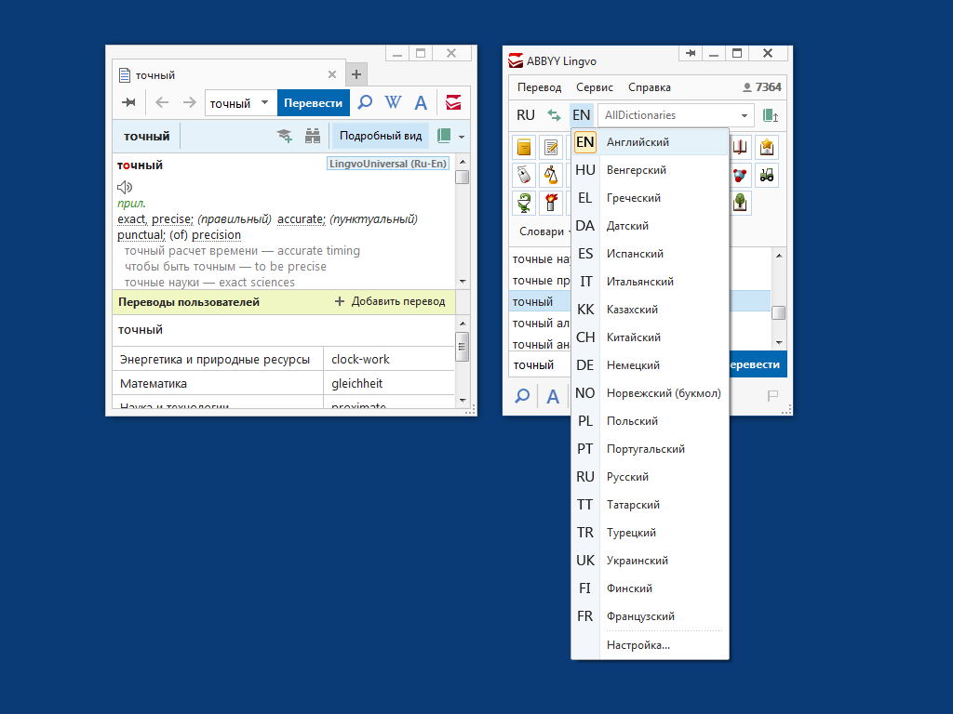Click the tractor dictionary icon
The height and width of the screenshot is (714, 953).
coord(767,175)
